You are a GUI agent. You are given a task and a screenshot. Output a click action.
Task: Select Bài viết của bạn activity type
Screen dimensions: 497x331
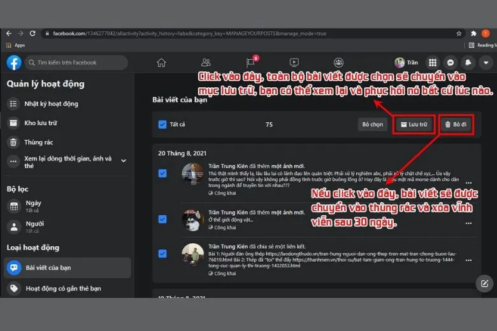point(68,267)
